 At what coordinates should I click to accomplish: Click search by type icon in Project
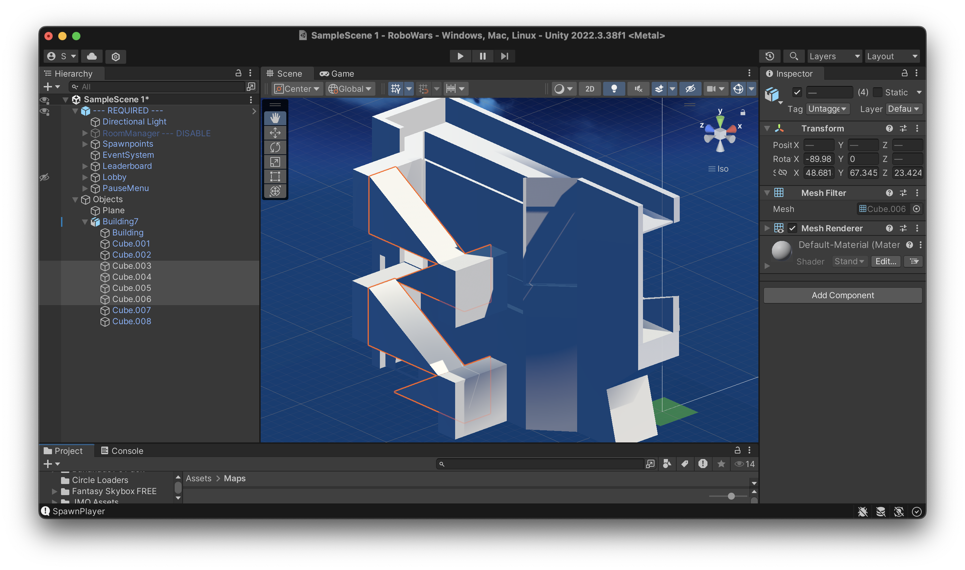[x=667, y=464]
